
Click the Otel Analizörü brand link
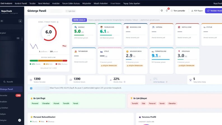tap(6, 3)
